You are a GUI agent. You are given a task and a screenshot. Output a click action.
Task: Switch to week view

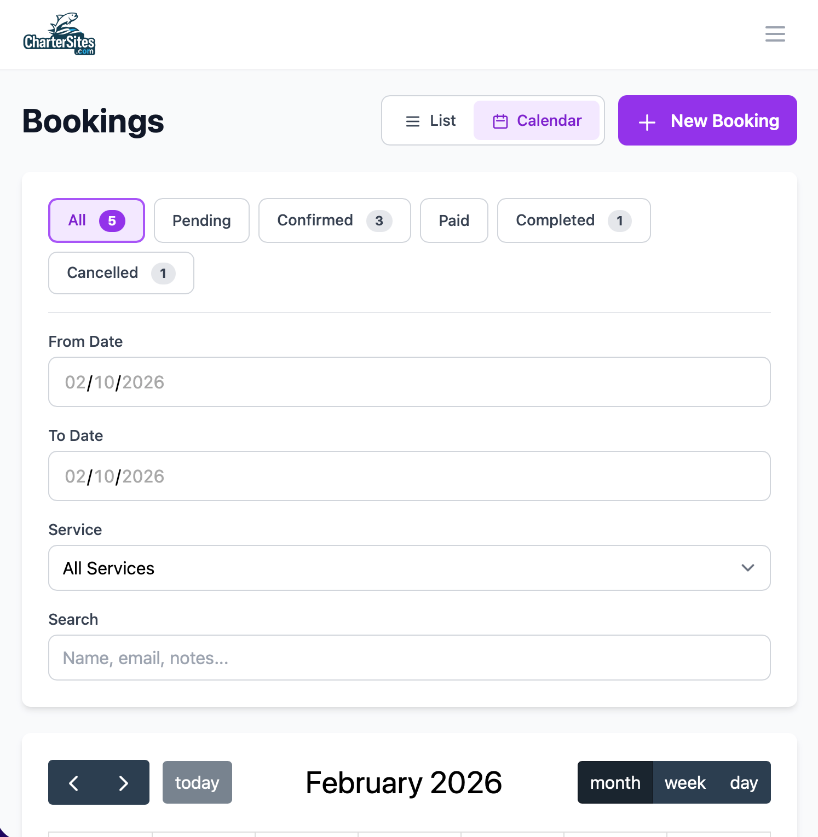click(x=685, y=782)
